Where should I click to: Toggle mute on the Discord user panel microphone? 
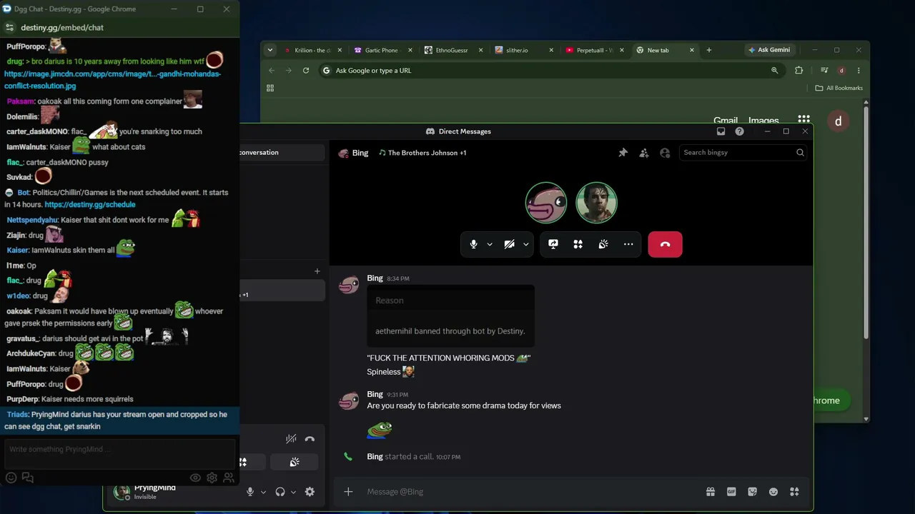(x=250, y=492)
